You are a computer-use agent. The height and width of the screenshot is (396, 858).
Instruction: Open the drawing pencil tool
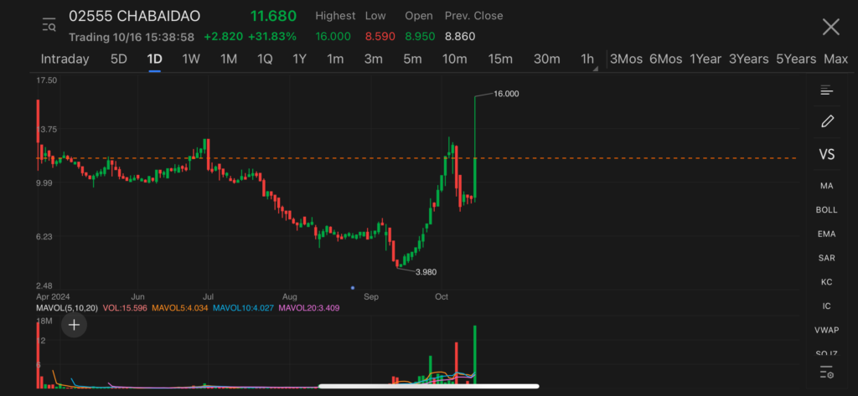[827, 121]
